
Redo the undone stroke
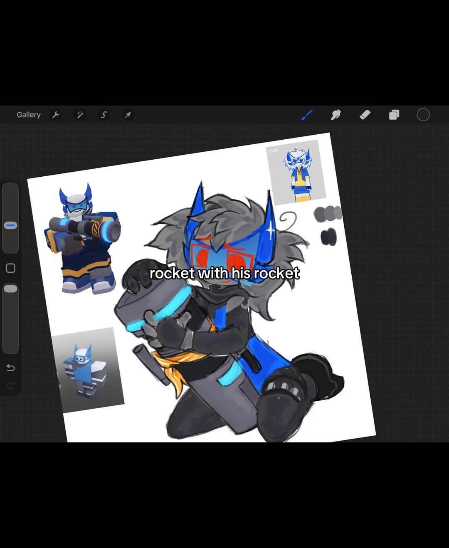(10, 385)
